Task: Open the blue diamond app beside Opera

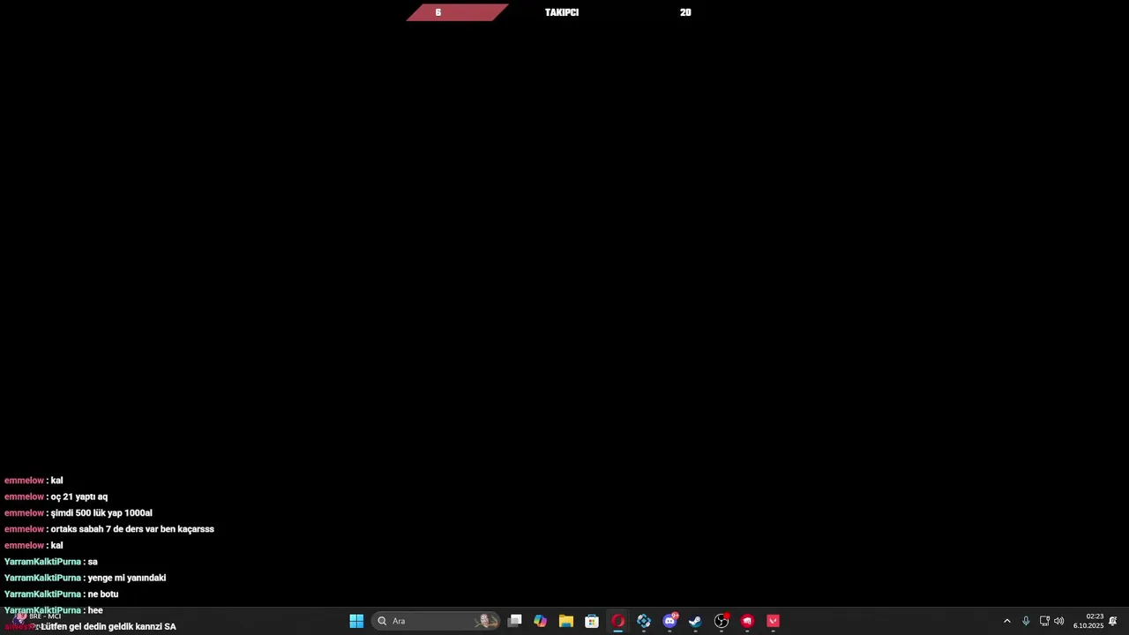Action: tap(644, 621)
